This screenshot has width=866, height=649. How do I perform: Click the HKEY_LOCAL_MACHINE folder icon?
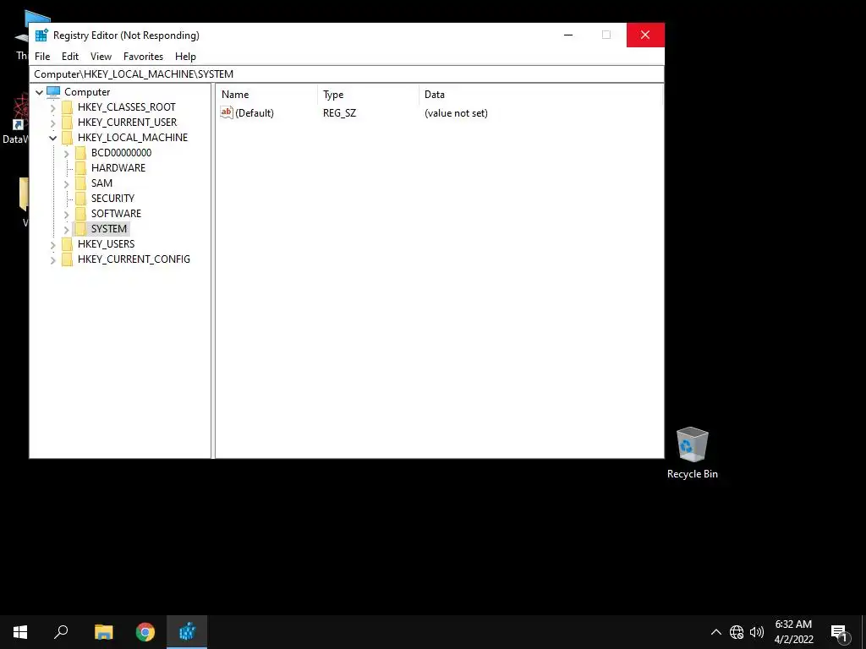click(67, 138)
